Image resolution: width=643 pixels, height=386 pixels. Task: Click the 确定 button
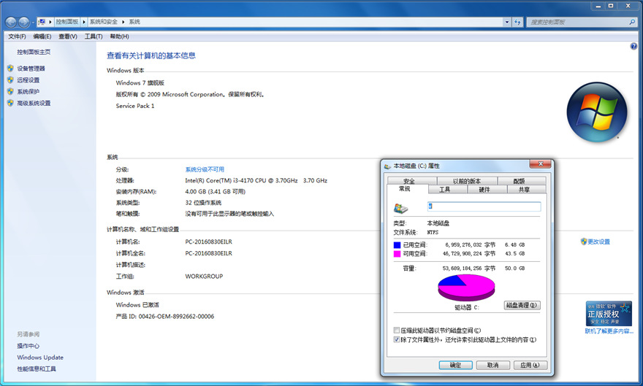pyautogui.click(x=456, y=365)
